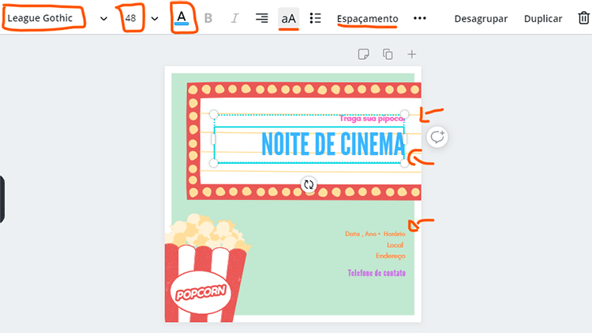Click the Duplicar button
The image size is (592, 333).
[543, 18]
